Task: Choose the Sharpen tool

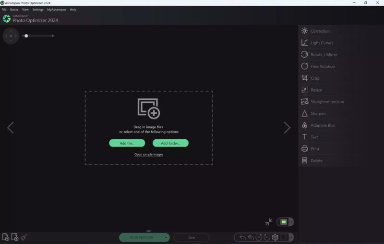Action: 317,114
